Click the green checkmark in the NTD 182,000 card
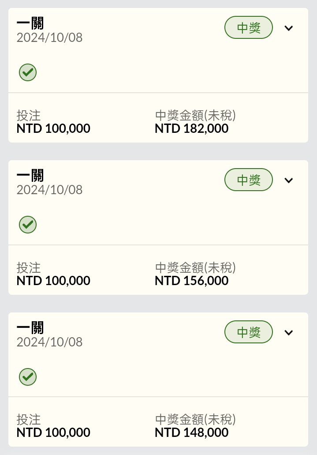This screenshot has width=317, height=455. tap(28, 72)
